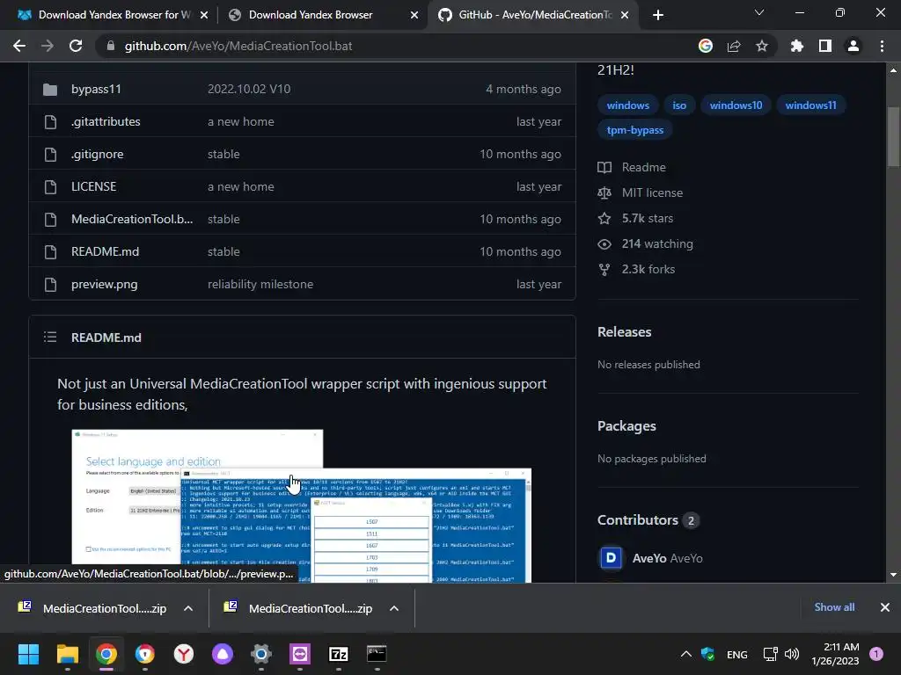Image resolution: width=901 pixels, height=675 pixels.
Task: Open the 7-Zip taskbar icon
Action: point(339,654)
